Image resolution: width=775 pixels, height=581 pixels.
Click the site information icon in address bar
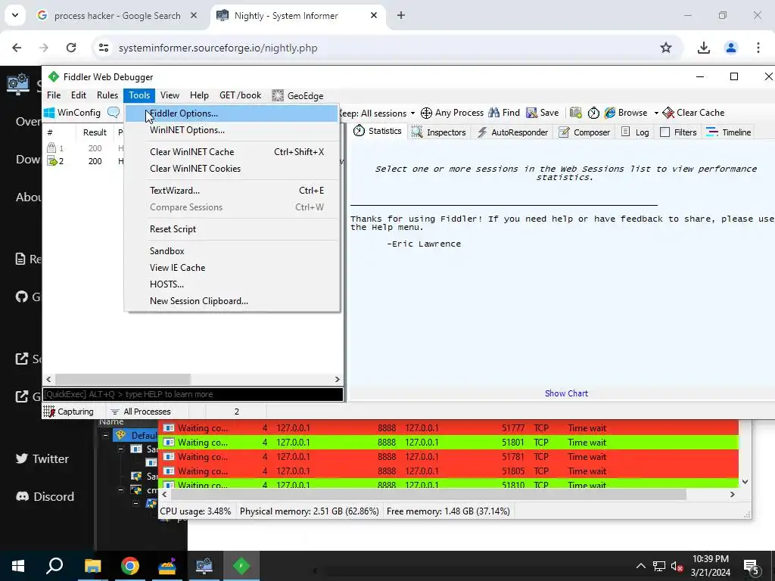(103, 48)
